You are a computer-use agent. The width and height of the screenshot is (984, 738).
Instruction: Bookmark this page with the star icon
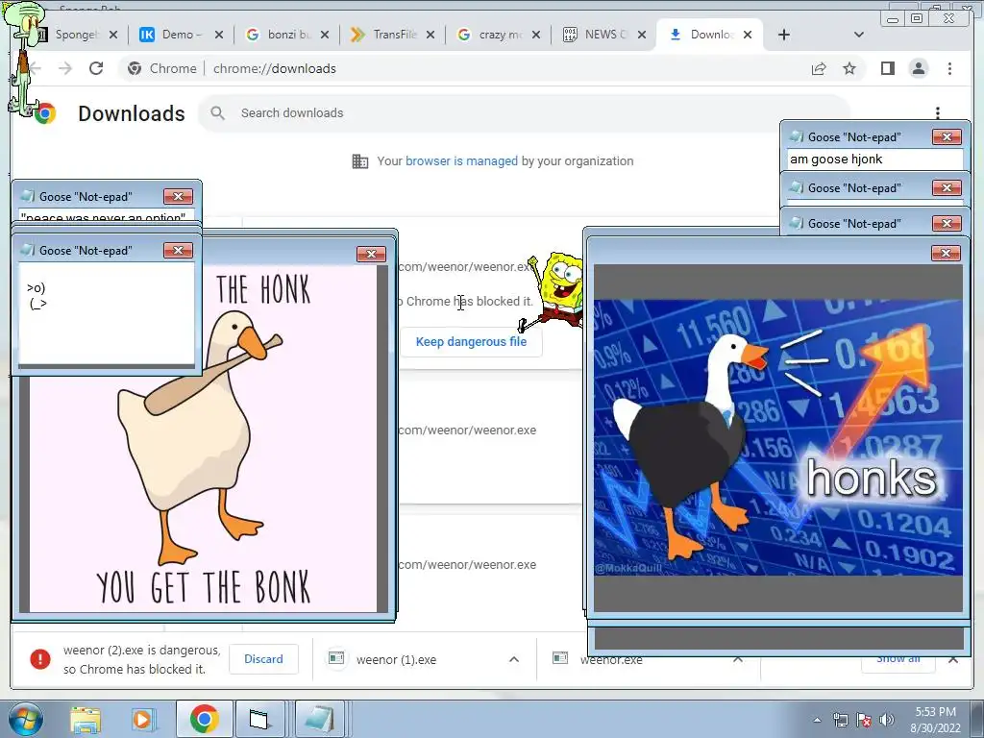pyautogui.click(x=849, y=68)
